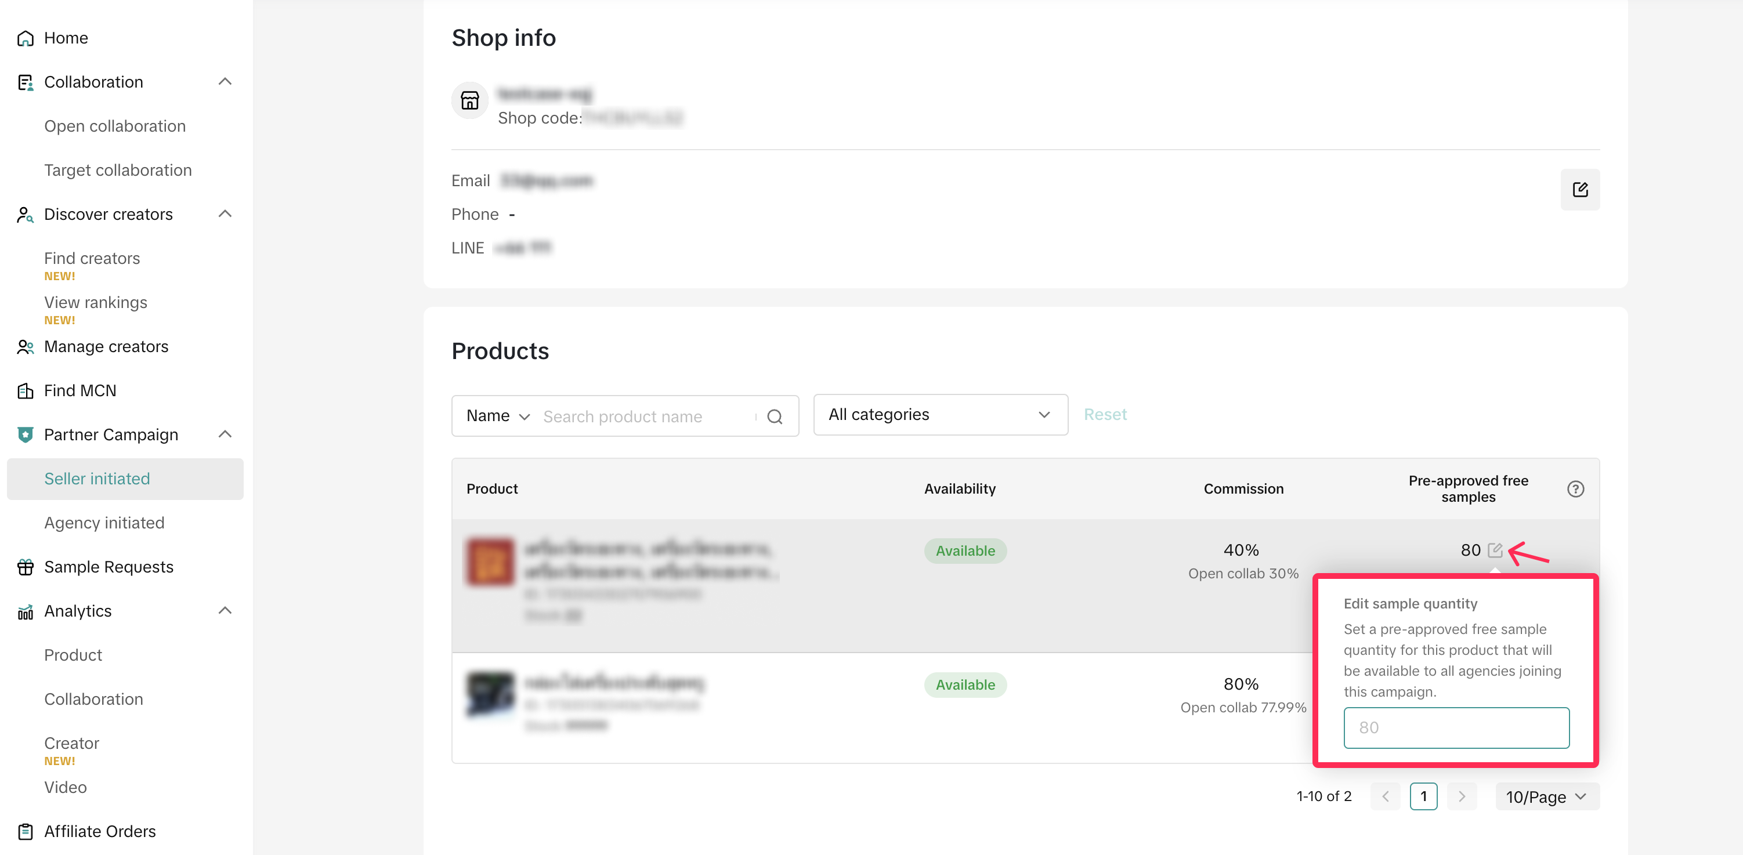Screen dimensions: 1743x855
Task: Click the search magnifier icon in product search
Action: coord(775,416)
